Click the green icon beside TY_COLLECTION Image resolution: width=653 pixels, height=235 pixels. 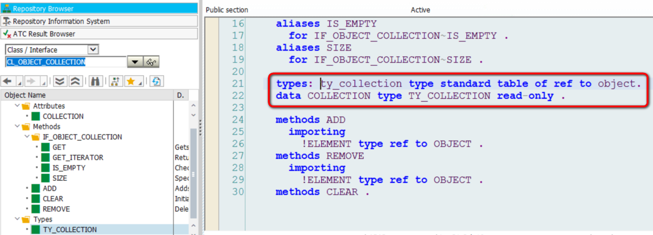pos(36,229)
